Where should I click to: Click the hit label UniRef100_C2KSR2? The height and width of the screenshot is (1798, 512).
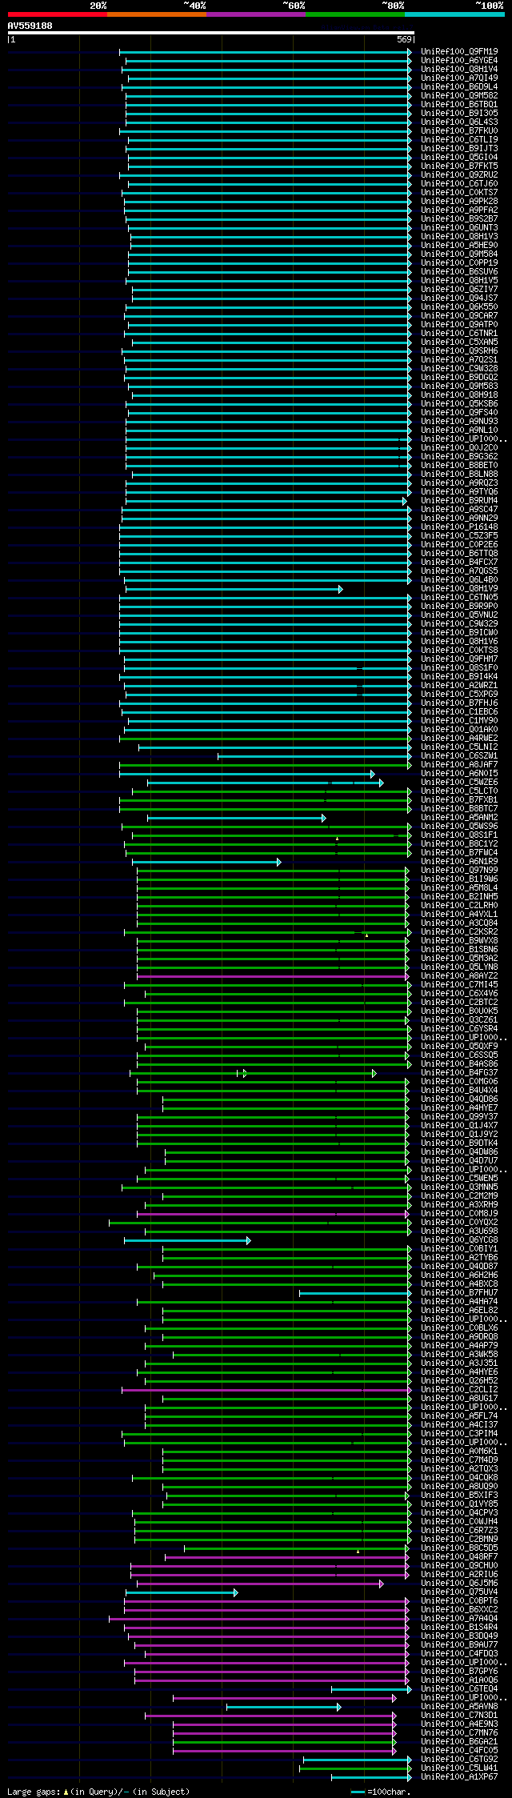coord(459,932)
